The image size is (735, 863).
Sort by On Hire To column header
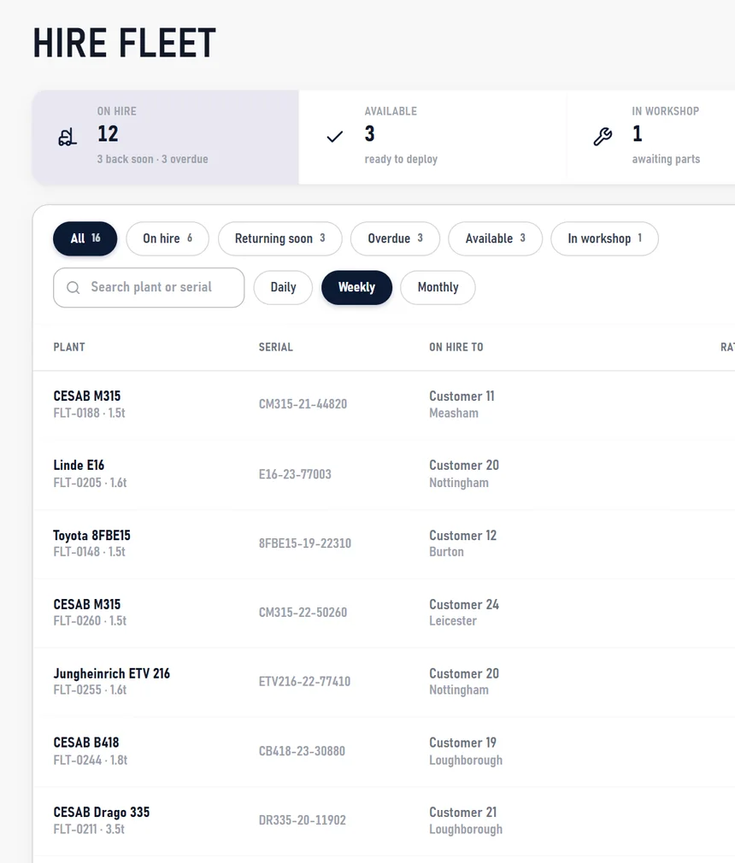(456, 347)
